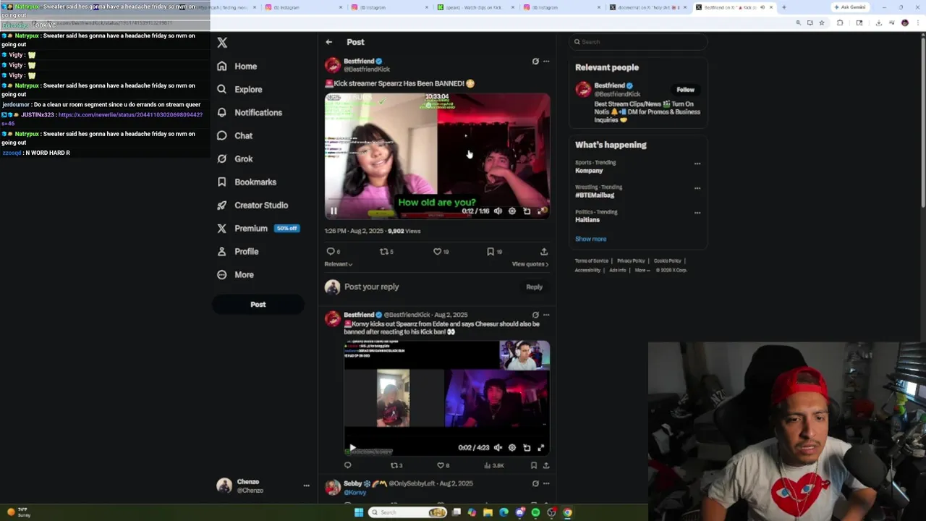Go to Home in sidebar

pyautogui.click(x=237, y=66)
